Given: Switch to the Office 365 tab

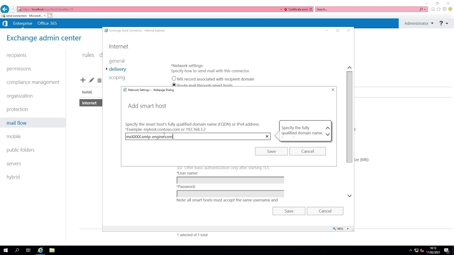Looking at the screenshot, I should tap(47, 23).
